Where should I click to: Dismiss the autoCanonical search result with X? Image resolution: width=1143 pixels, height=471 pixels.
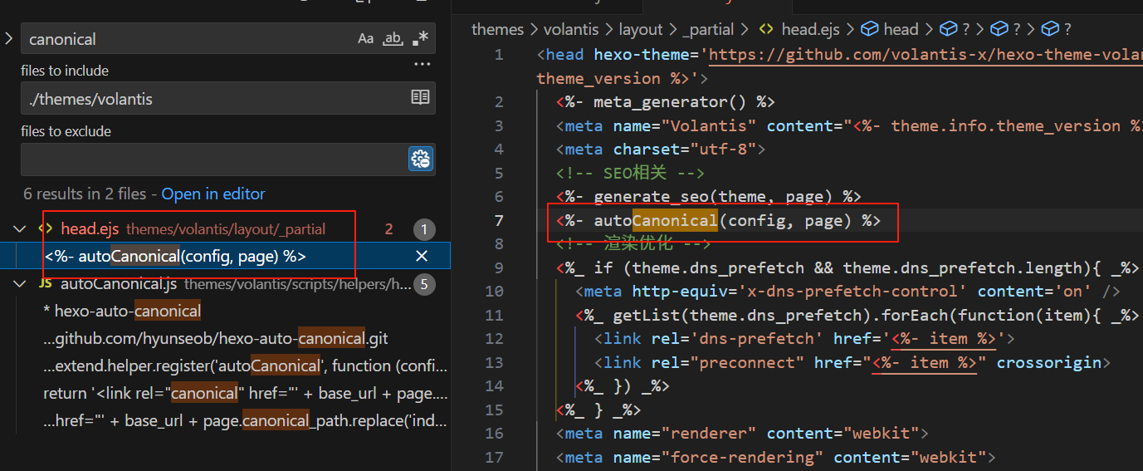(422, 256)
